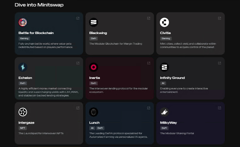
Task: Select the DeFi tag on the Lunch card
Action: coord(100,128)
